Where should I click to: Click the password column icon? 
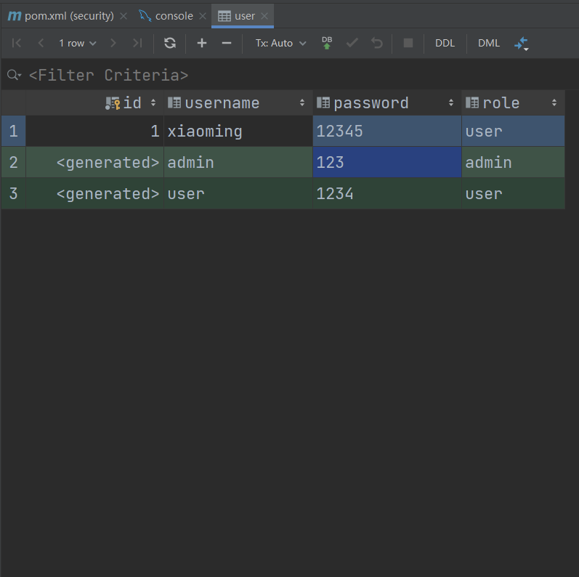click(323, 102)
